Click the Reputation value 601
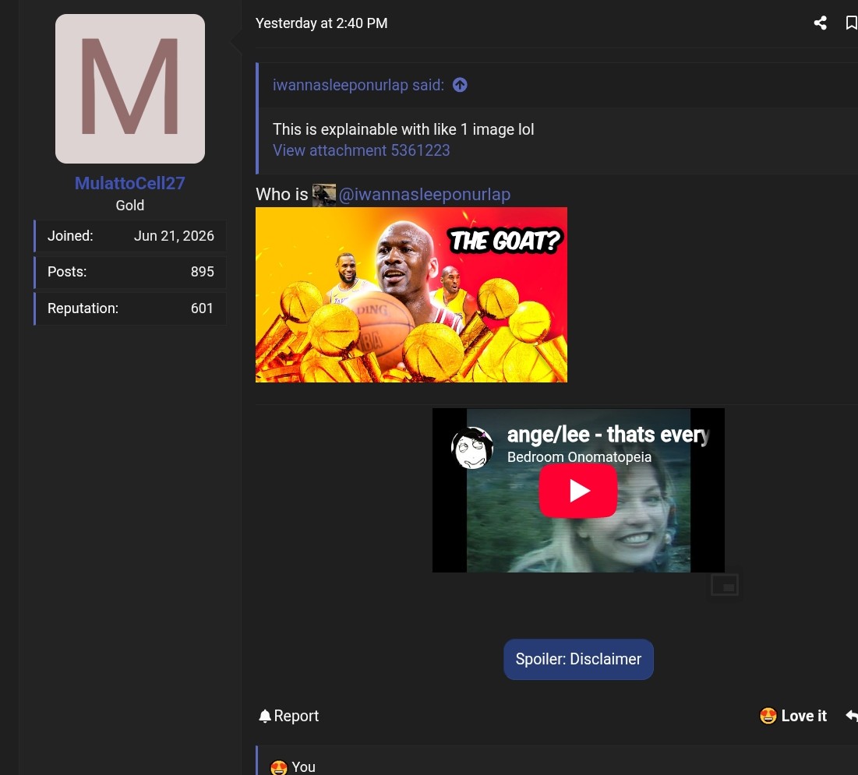858x775 pixels. click(202, 308)
